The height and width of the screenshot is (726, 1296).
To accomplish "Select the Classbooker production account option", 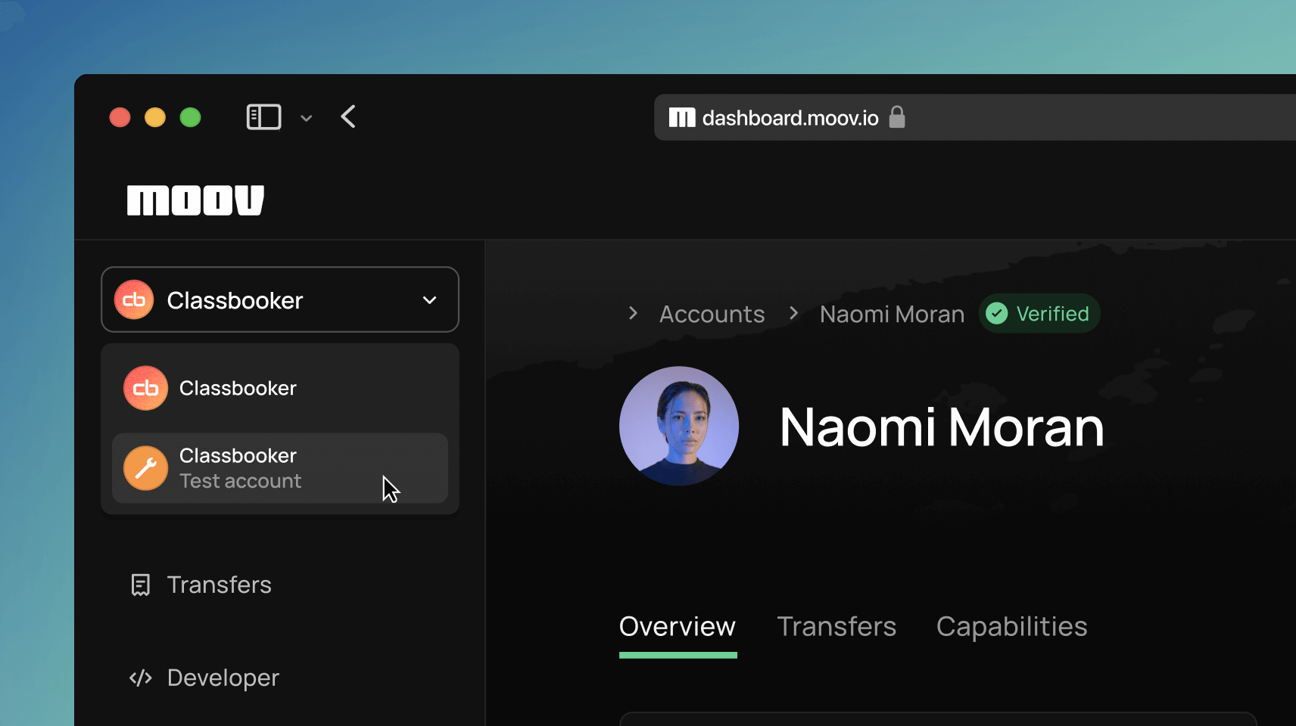I will pos(280,388).
